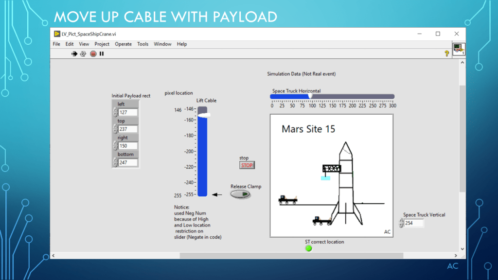Click the VI connector pane icon
Image resolution: width=498 pixels, height=280 pixels.
coord(459,50)
